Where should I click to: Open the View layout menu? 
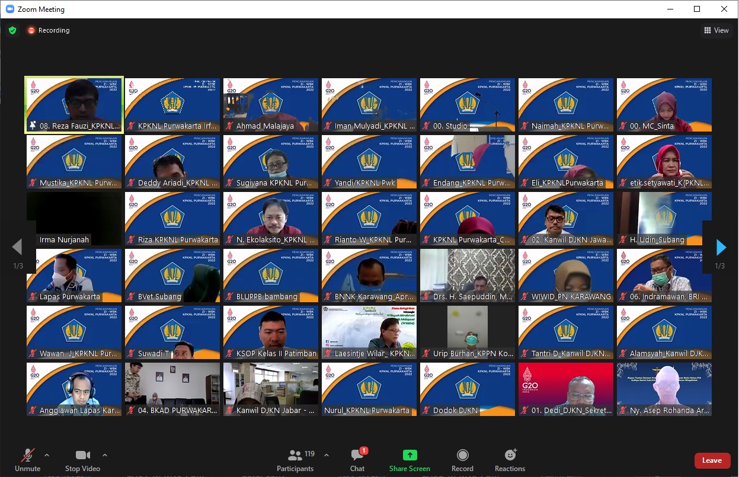click(716, 30)
